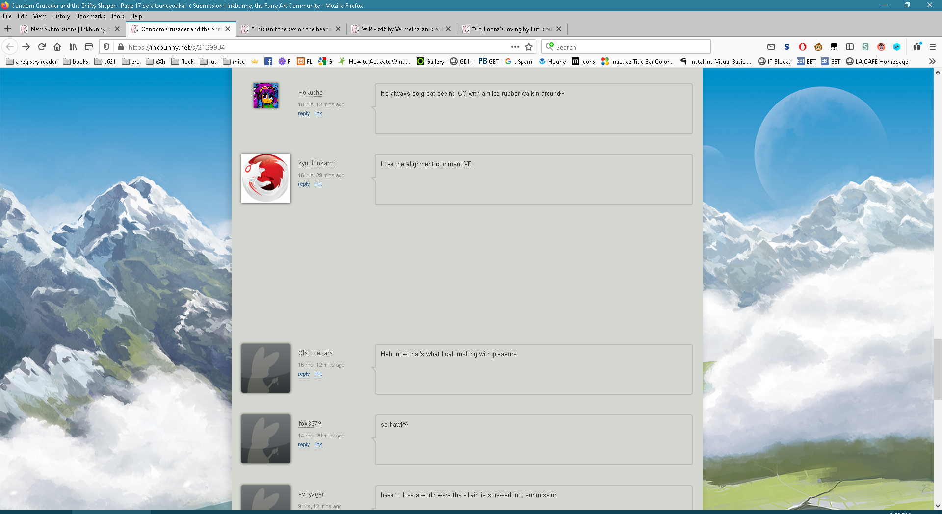Image resolution: width=942 pixels, height=514 pixels.
Task: Open the Bookmarks menu
Action: [90, 16]
